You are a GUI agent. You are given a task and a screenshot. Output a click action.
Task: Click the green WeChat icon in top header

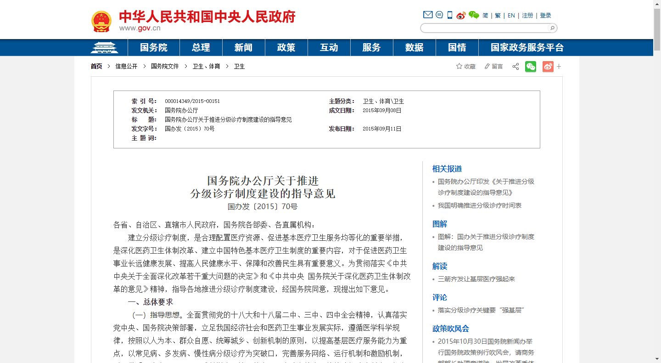[474, 15]
